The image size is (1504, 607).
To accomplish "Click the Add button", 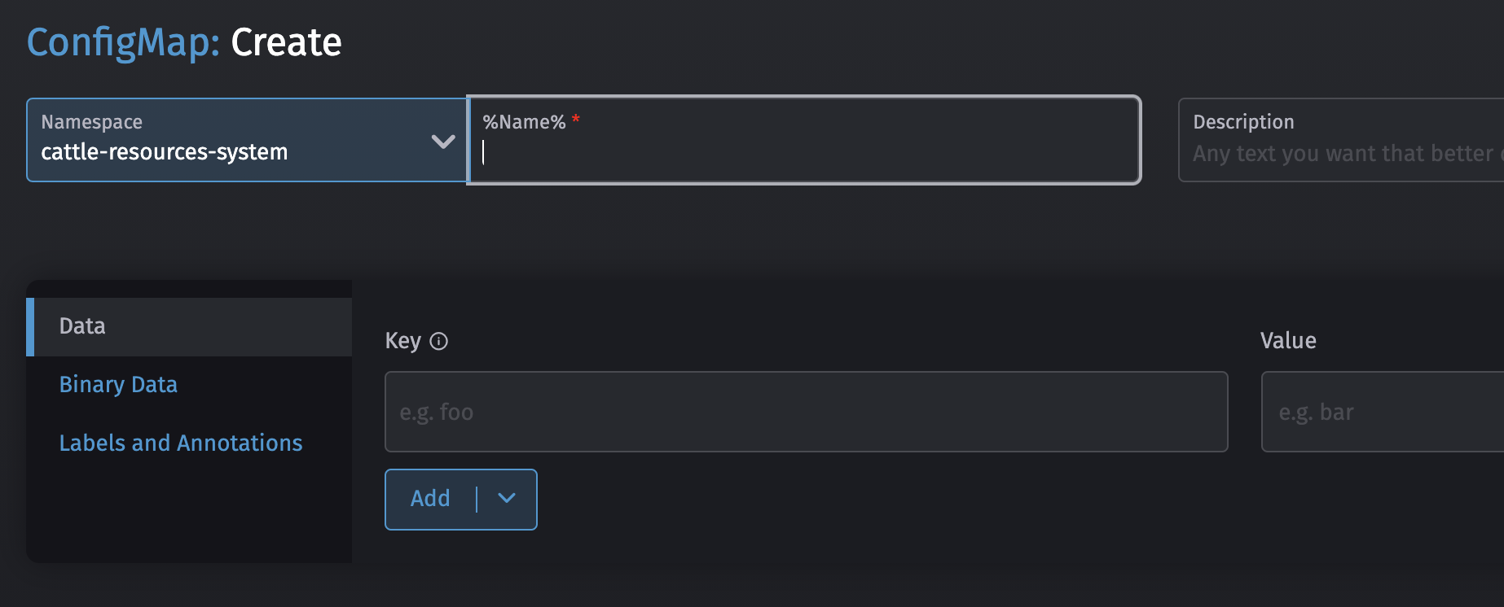I will point(430,499).
